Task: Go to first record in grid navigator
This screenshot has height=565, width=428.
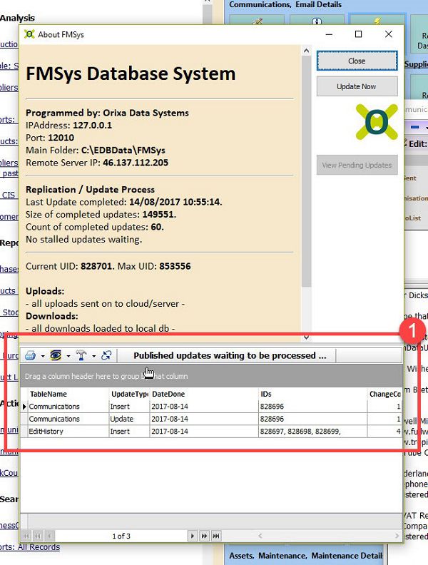Action: [26, 536]
